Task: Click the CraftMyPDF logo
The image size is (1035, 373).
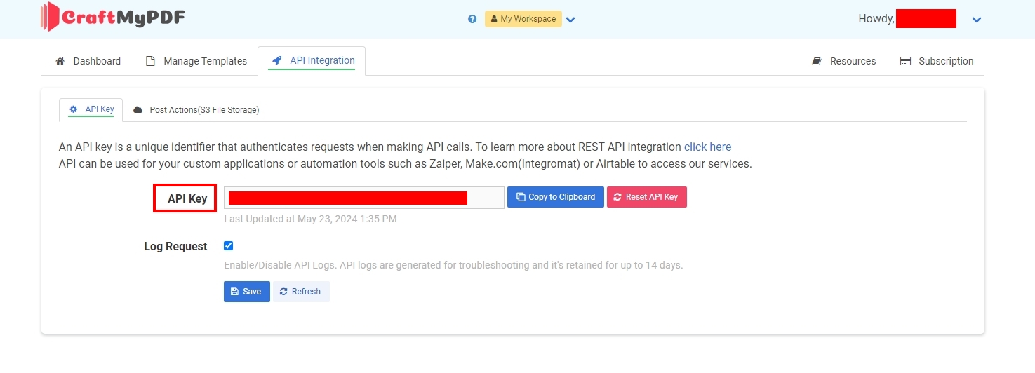Action: point(113,18)
